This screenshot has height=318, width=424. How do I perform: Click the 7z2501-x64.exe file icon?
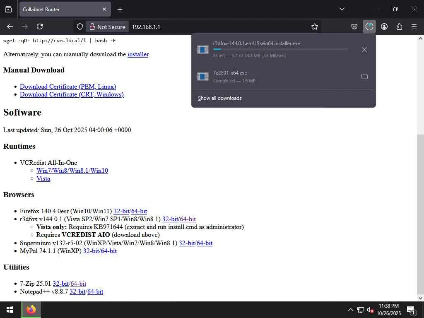(203, 77)
